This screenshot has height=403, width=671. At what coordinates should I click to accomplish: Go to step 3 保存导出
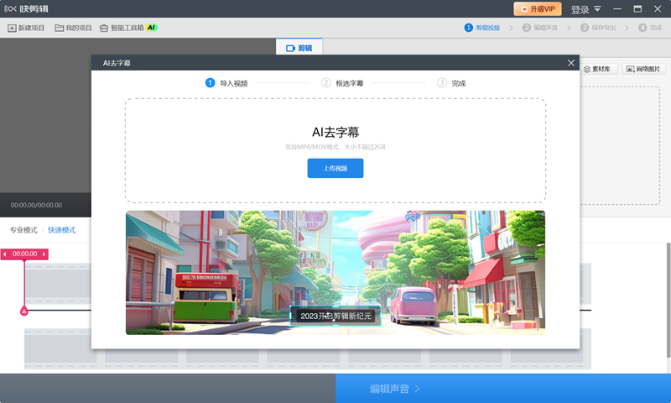[x=598, y=28]
